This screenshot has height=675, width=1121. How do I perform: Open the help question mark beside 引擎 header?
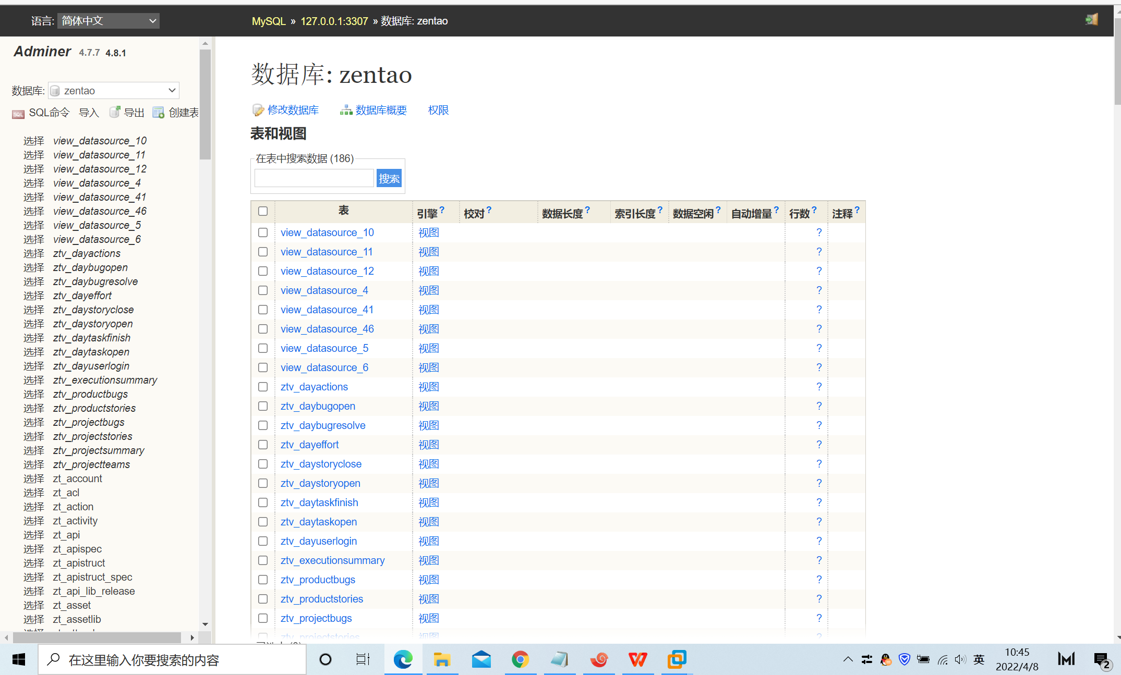442,210
